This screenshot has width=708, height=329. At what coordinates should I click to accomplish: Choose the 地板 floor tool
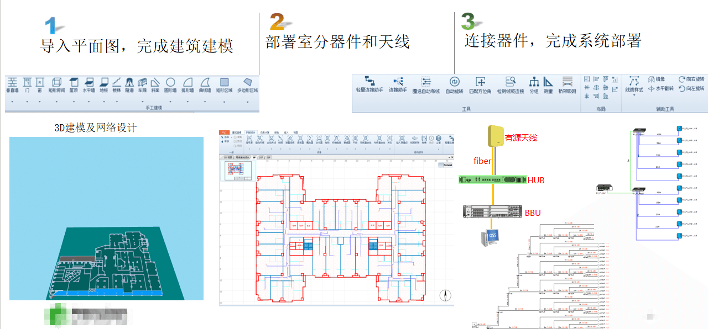(x=104, y=86)
